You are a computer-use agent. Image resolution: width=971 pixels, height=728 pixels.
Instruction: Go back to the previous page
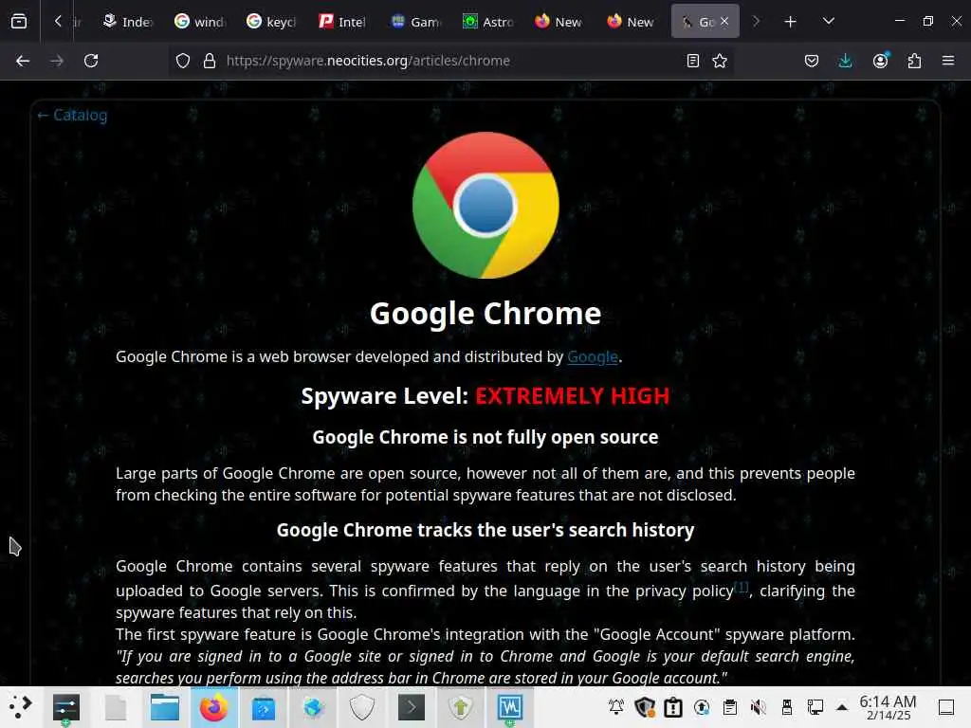coord(23,61)
